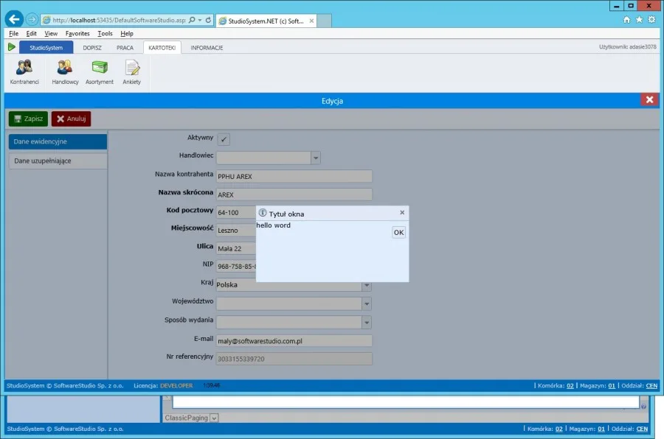Screen dimensions: 664x439
Task: Switch to the DOPISZ tab
Action: coord(92,48)
